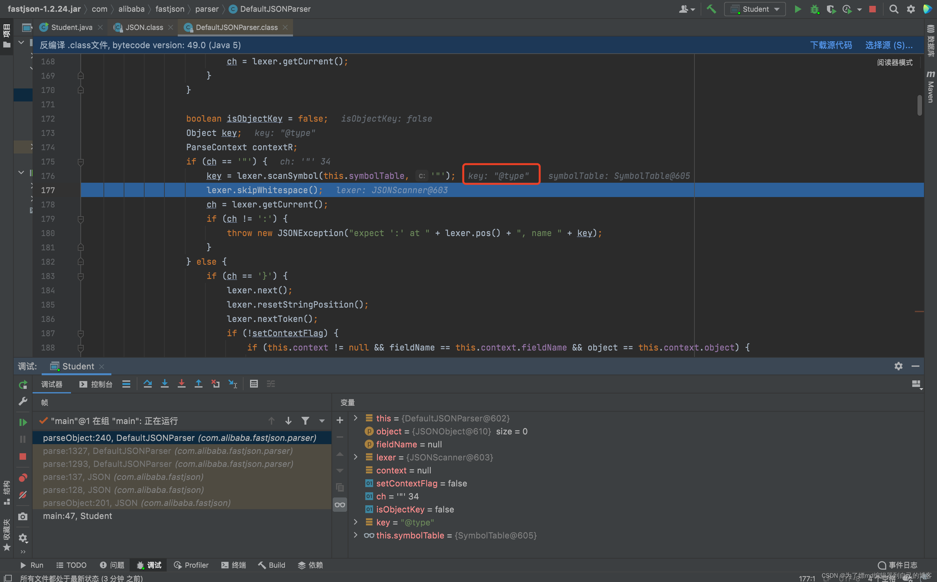Expand the 'this' variable node
The height and width of the screenshot is (582, 937).
[x=356, y=418]
